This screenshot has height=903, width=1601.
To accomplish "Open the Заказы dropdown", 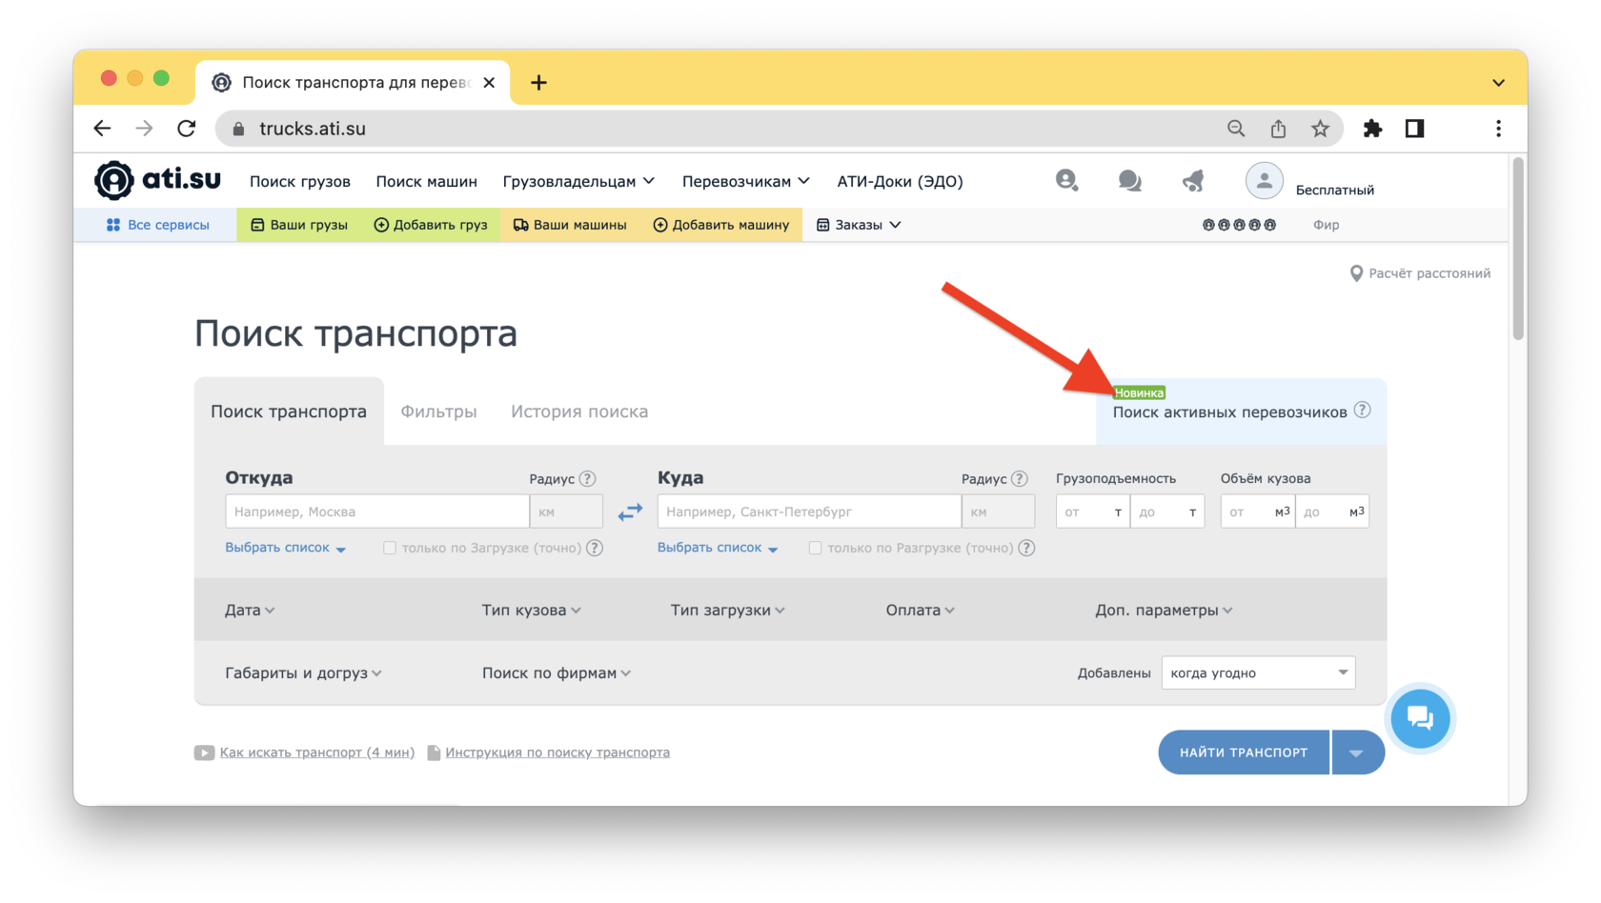I will (859, 225).
